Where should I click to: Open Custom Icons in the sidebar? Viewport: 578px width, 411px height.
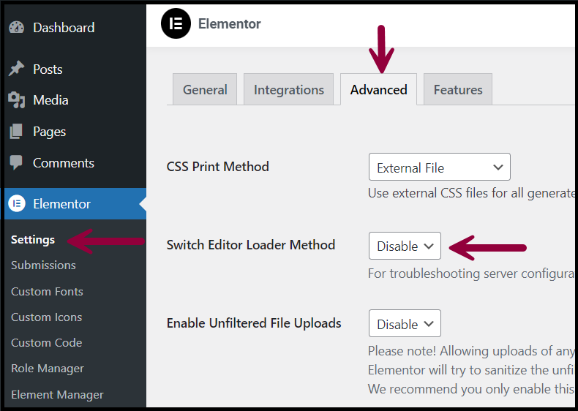pos(46,317)
